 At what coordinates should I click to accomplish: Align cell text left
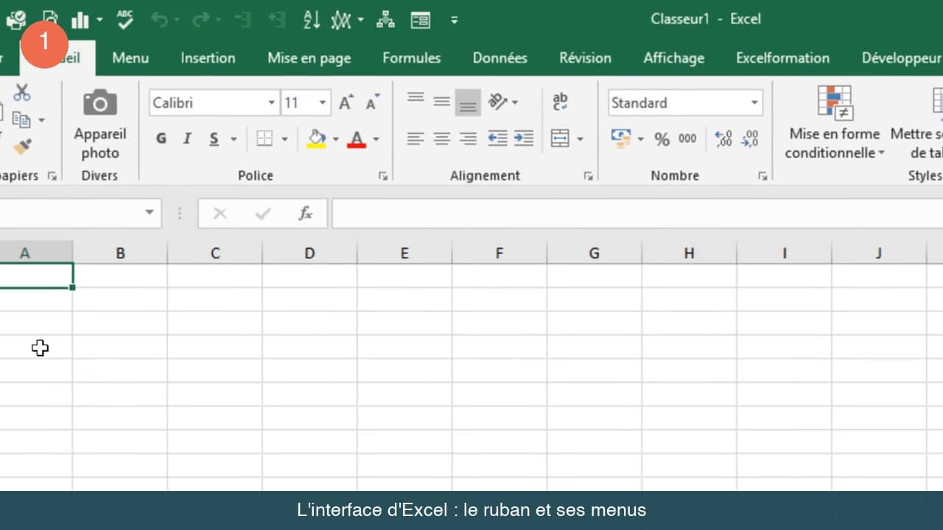click(416, 138)
